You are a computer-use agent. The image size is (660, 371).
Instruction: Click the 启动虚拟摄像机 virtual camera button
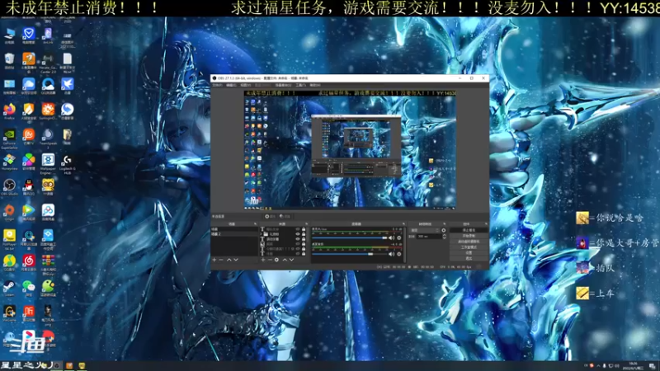point(469,242)
